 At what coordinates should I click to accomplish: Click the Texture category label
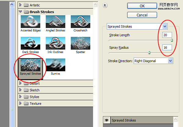click(35, 104)
